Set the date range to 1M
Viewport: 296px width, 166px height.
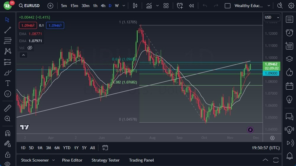coord(40,148)
